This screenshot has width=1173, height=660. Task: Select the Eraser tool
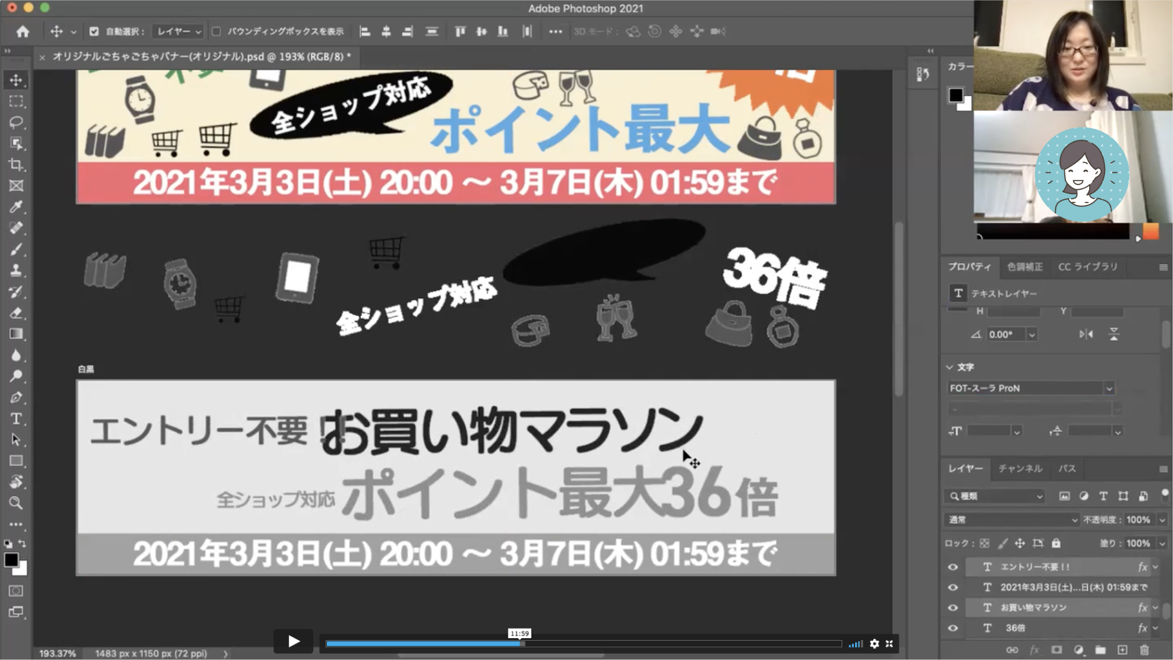pos(16,313)
